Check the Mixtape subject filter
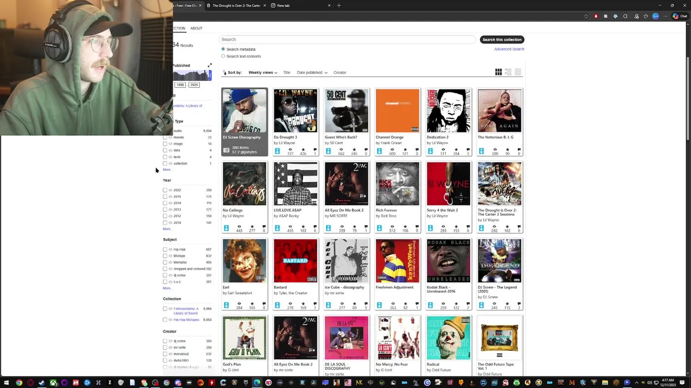This screenshot has width=691, height=388. pyautogui.click(x=165, y=256)
